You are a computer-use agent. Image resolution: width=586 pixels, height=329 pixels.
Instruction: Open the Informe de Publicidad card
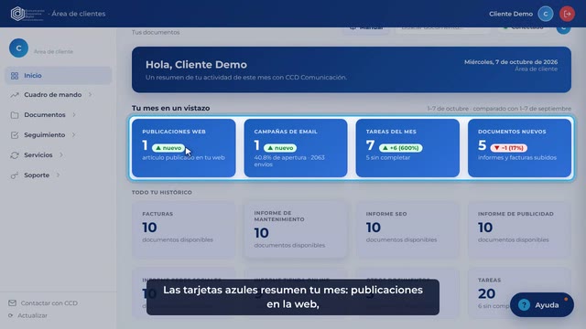pyautogui.click(x=519, y=230)
